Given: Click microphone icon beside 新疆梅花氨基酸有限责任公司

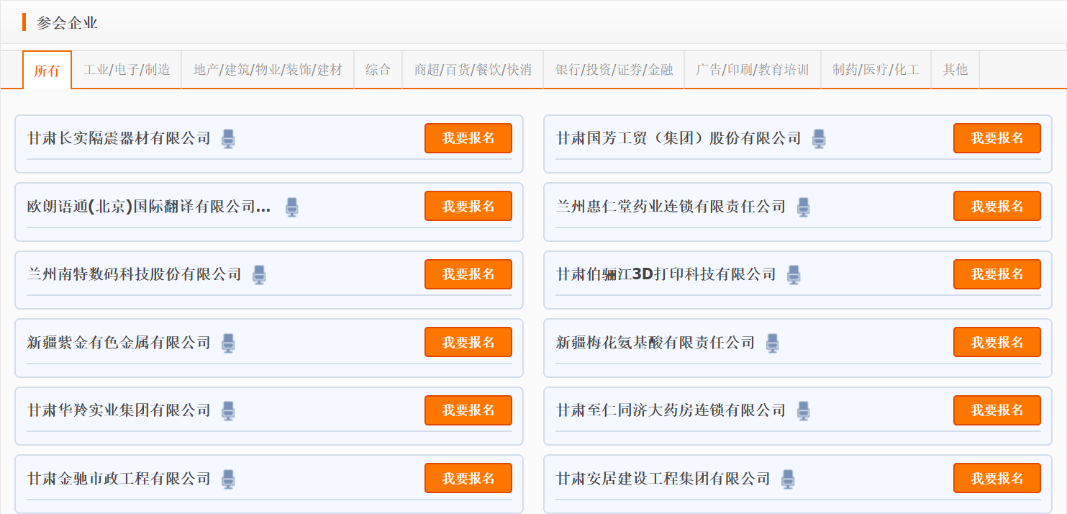Looking at the screenshot, I should click(x=773, y=343).
